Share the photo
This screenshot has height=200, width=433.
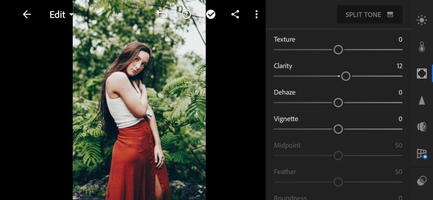click(x=235, y=14)
